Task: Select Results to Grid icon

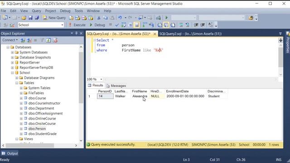Action: tap(166, 25)
